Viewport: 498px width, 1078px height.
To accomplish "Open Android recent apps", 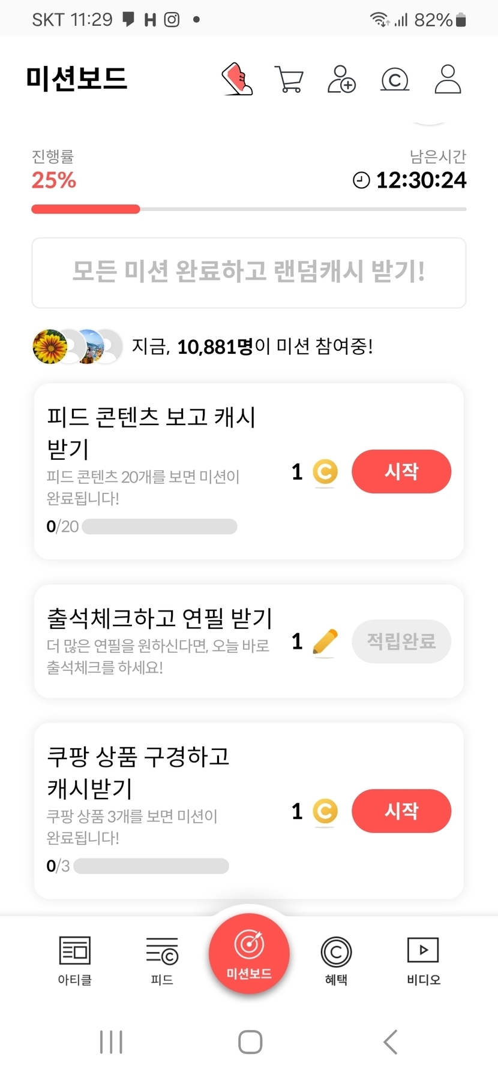I will pos(111,1042).
